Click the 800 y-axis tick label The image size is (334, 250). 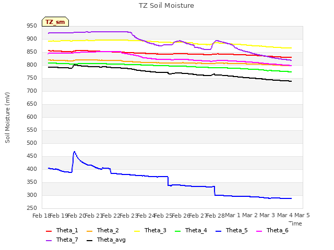coord(32,65)
